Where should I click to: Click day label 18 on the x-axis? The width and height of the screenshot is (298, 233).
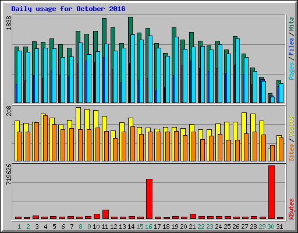[166, 227]
